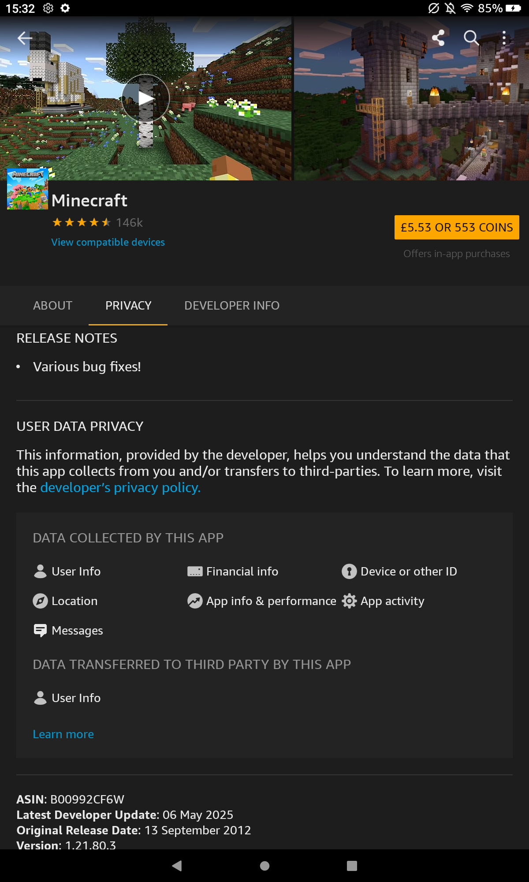
Task: Switch to the ABOUT tab
Action: point(52,305)
